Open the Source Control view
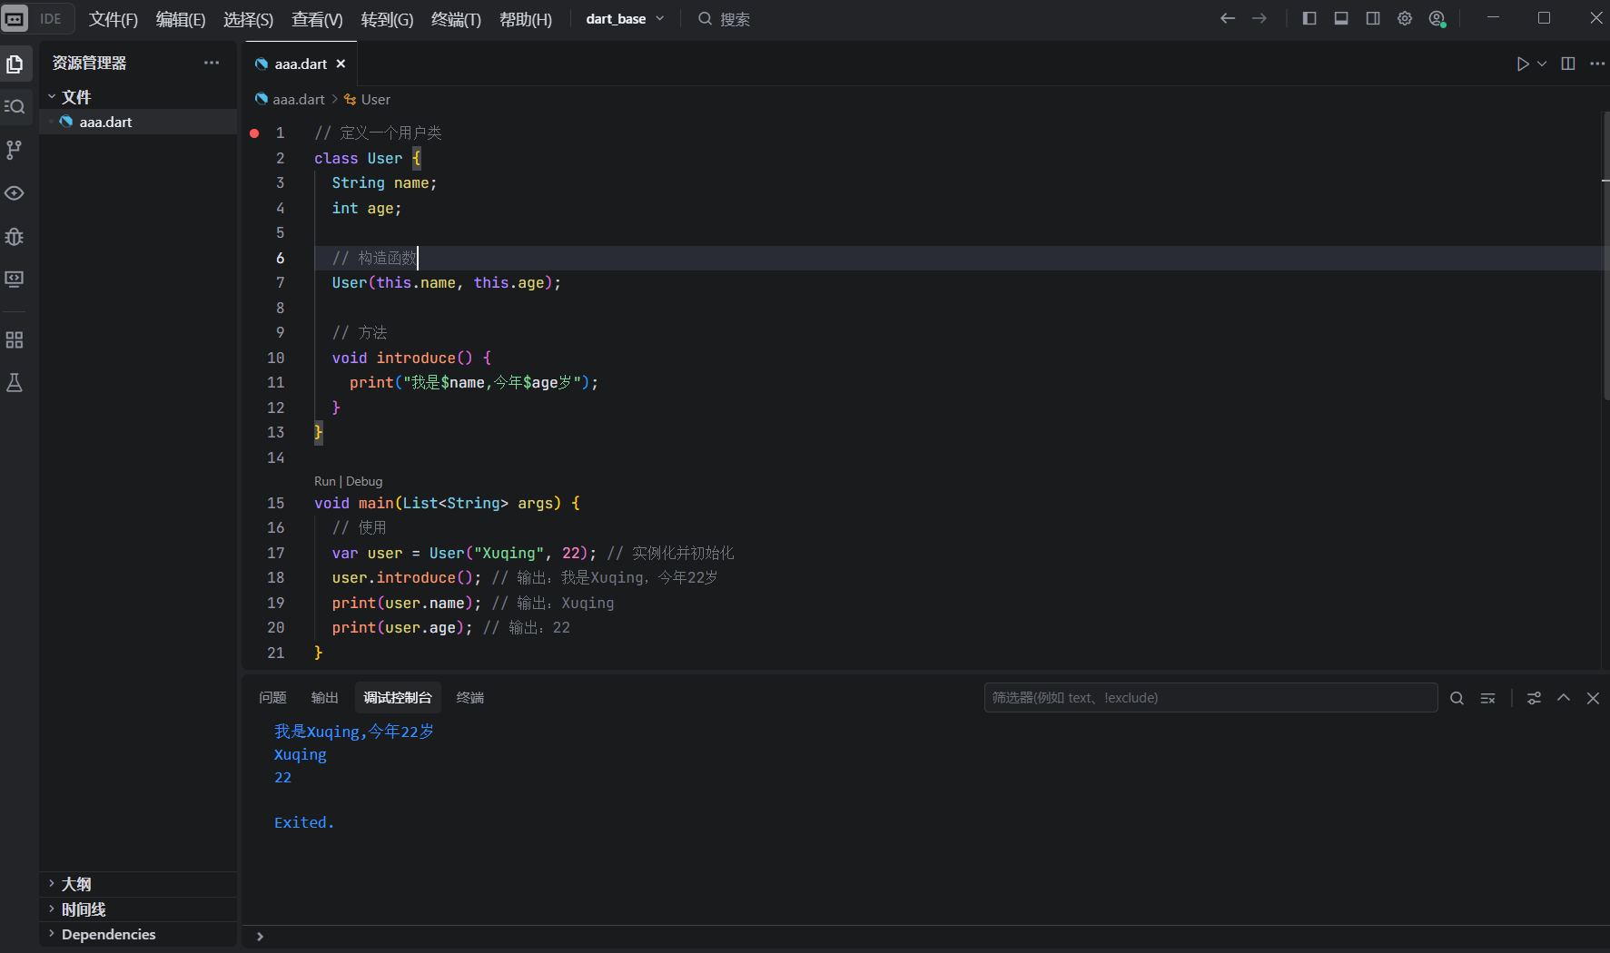This screenshot has width=1610, height=953. coord(15,150)
